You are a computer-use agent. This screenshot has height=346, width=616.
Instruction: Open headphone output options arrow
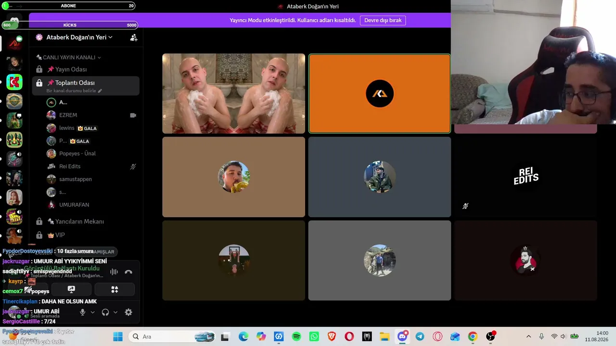115,312
